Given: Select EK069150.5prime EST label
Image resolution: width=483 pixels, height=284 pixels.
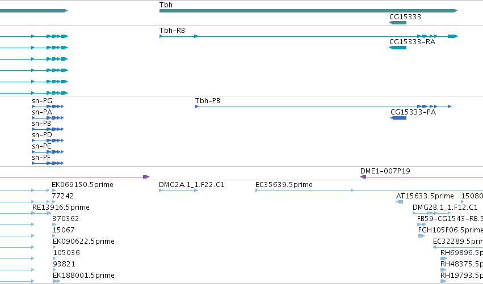Looking at the screenshot, I should (82, 185).
